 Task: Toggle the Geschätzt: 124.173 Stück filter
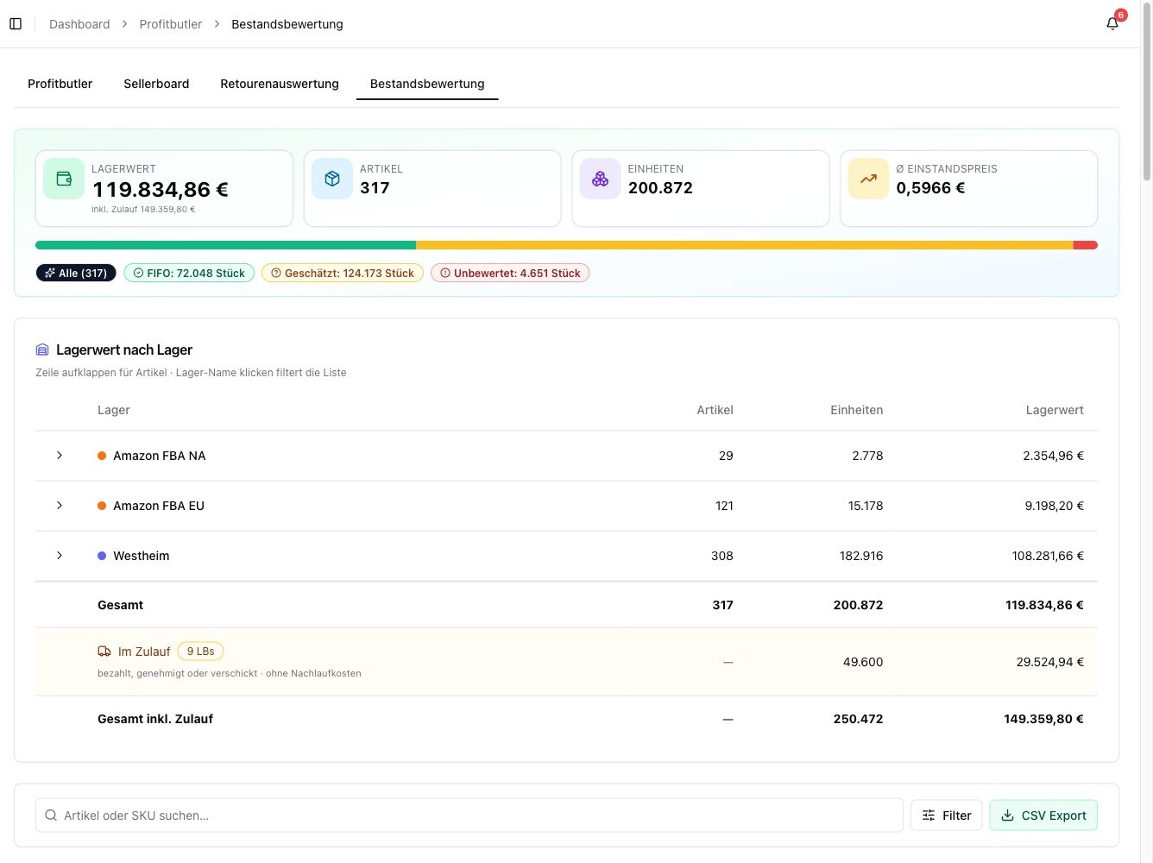pos(343,273)
